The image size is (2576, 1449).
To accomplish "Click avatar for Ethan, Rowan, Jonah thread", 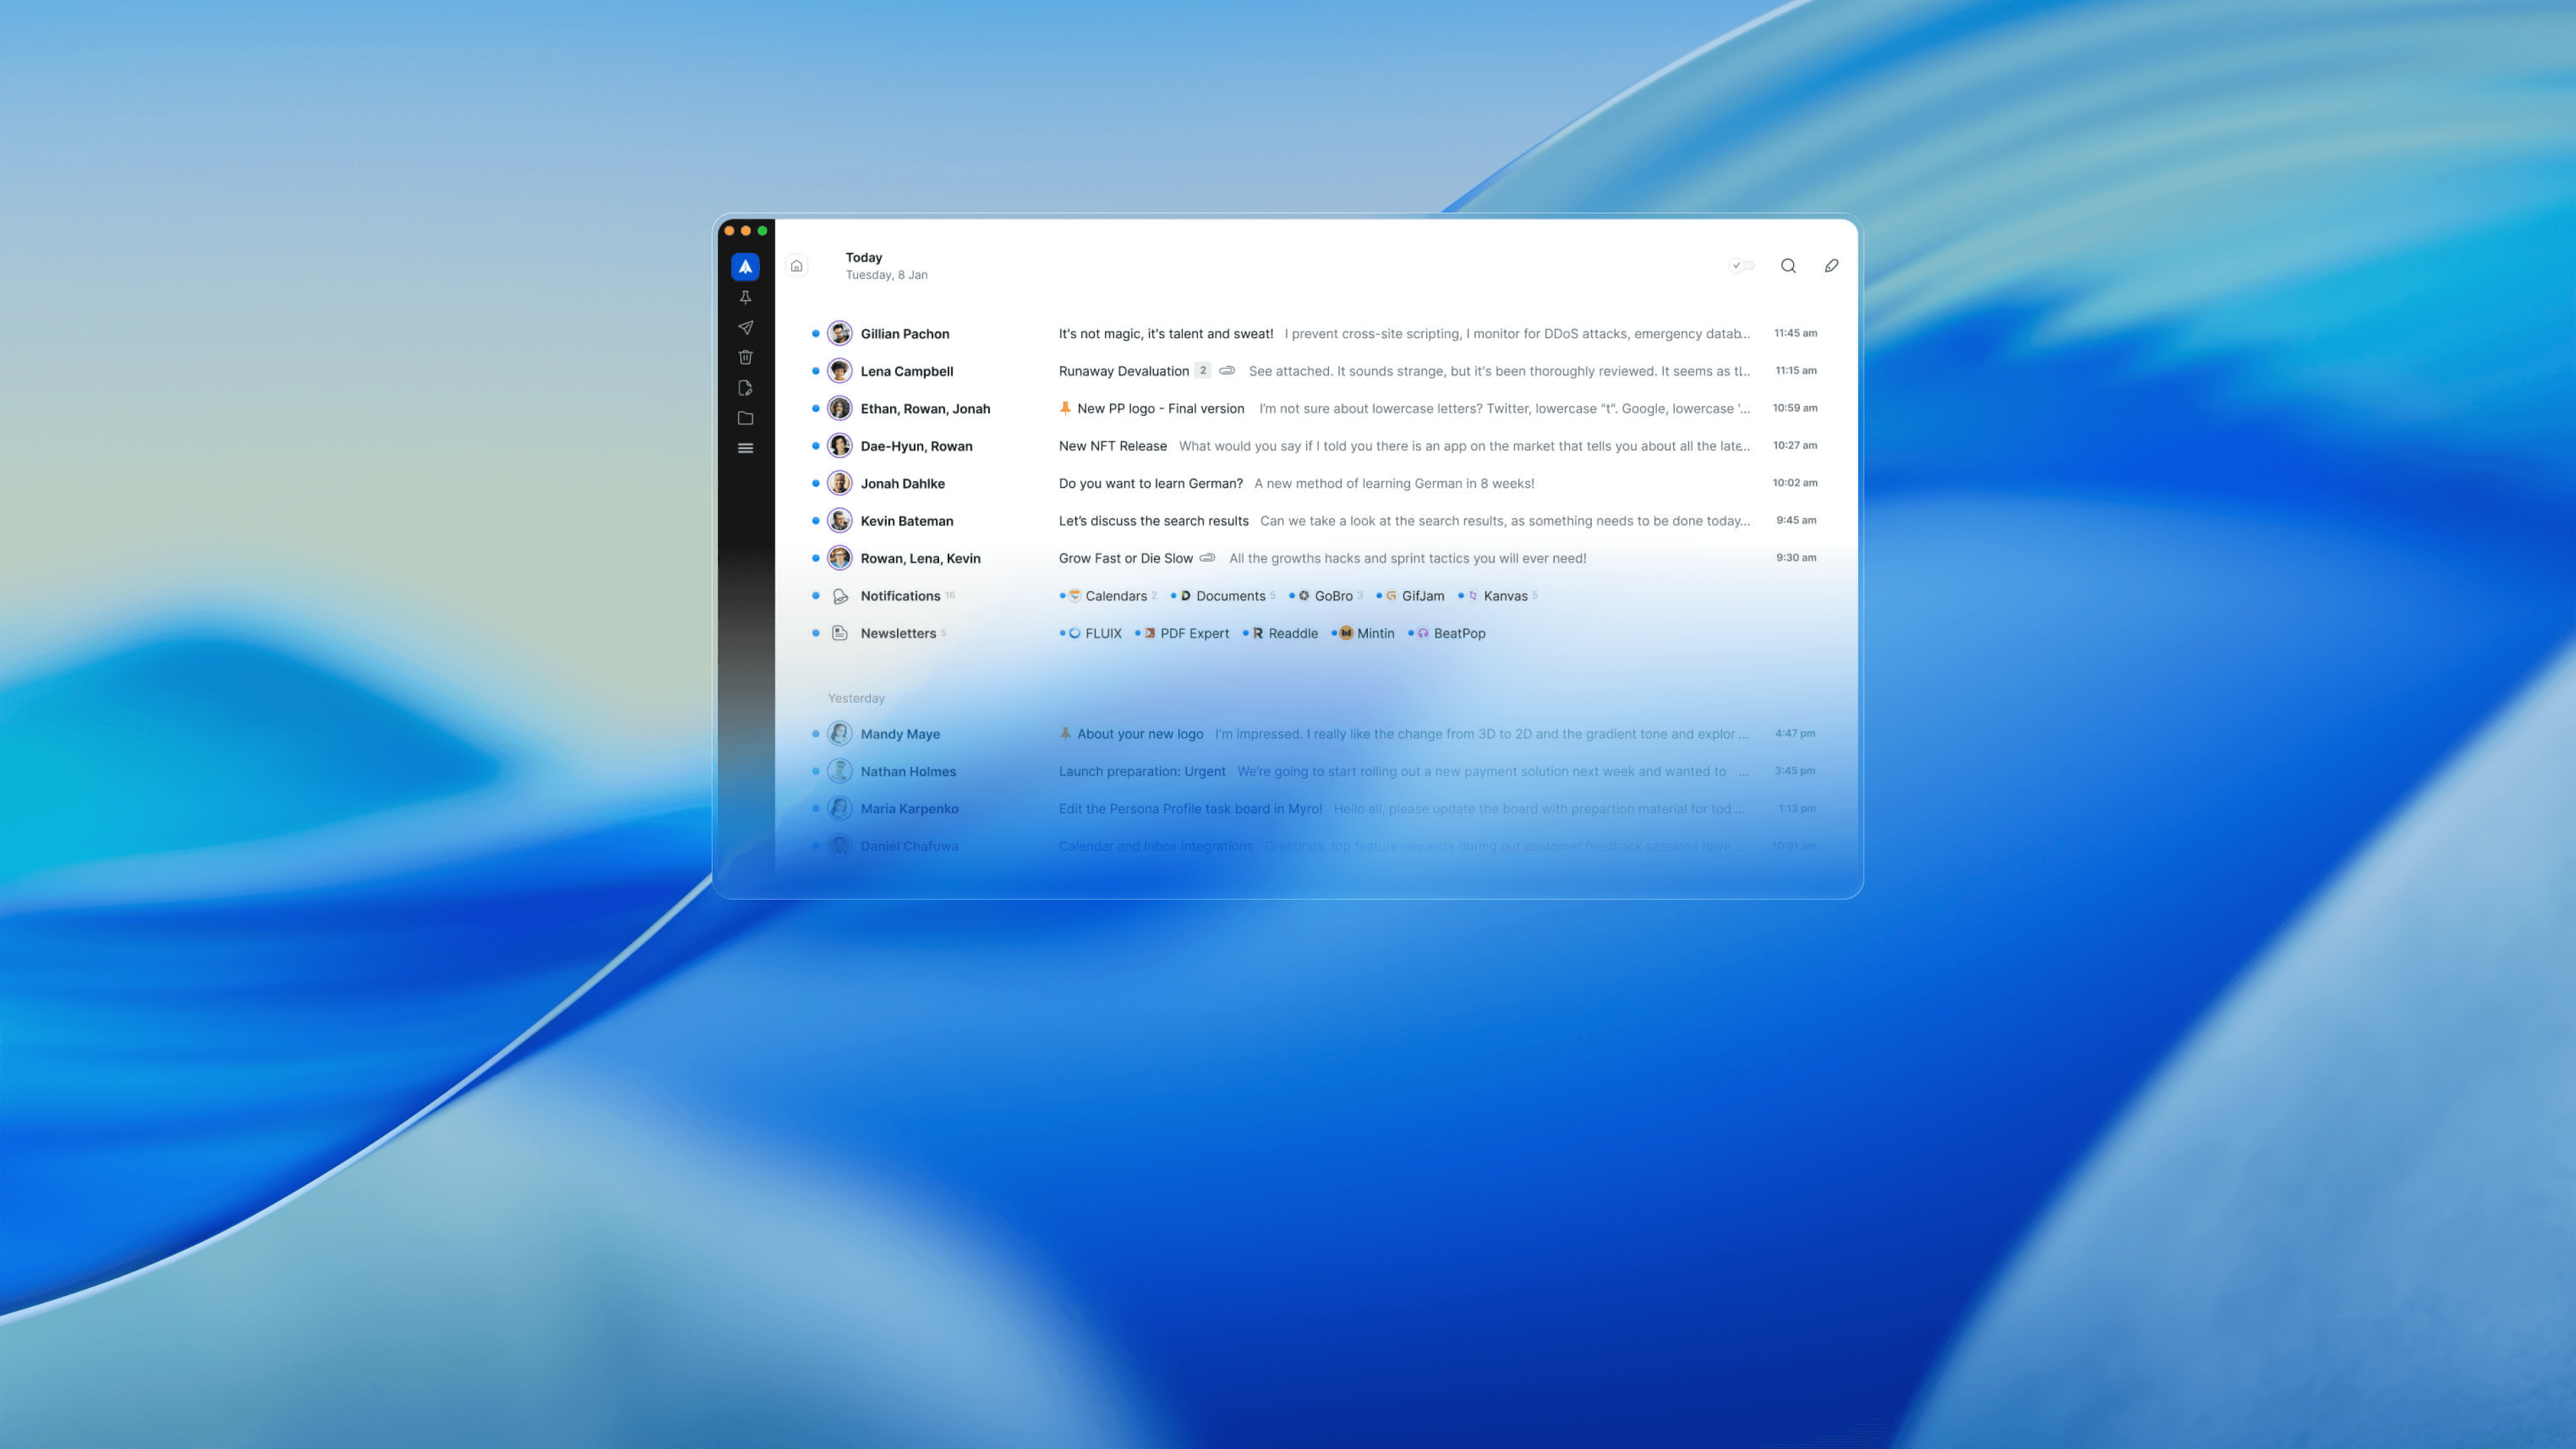I will point(840,408).
